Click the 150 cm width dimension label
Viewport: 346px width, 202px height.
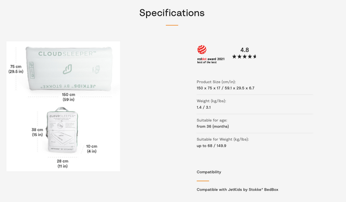tap(69, 97)
